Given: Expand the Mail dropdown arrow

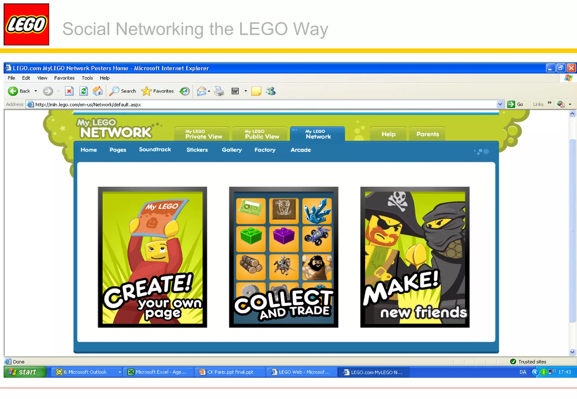Looking at the screenshot, I should click(x=209, y=91).
